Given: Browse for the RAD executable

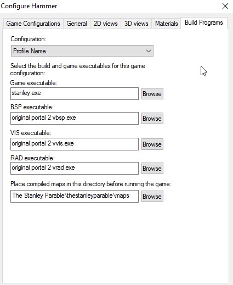Looking at the screenshot, I should click(x=152, y=169).
